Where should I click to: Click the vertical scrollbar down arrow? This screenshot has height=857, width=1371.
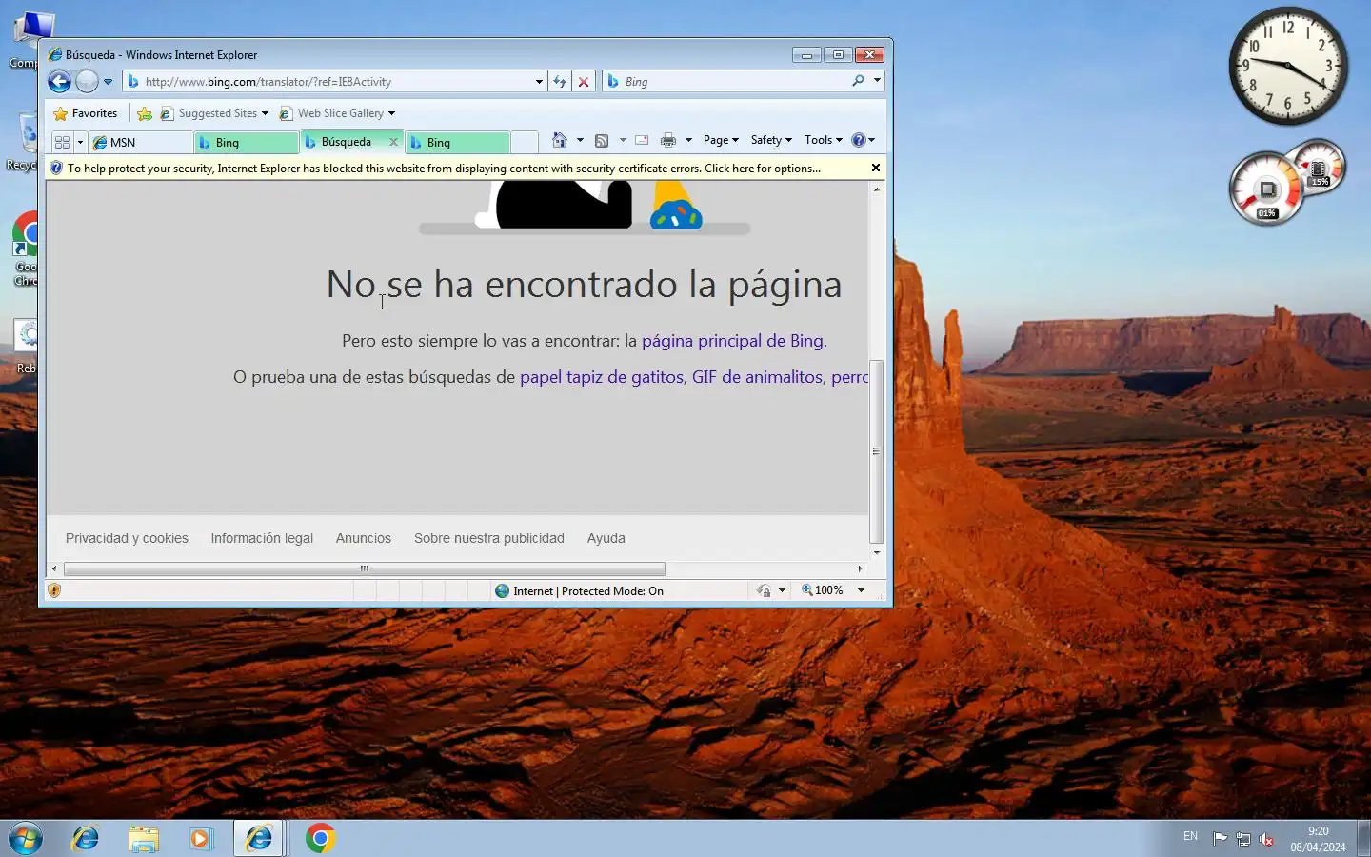pyautogui.click(x=877, y=552)
